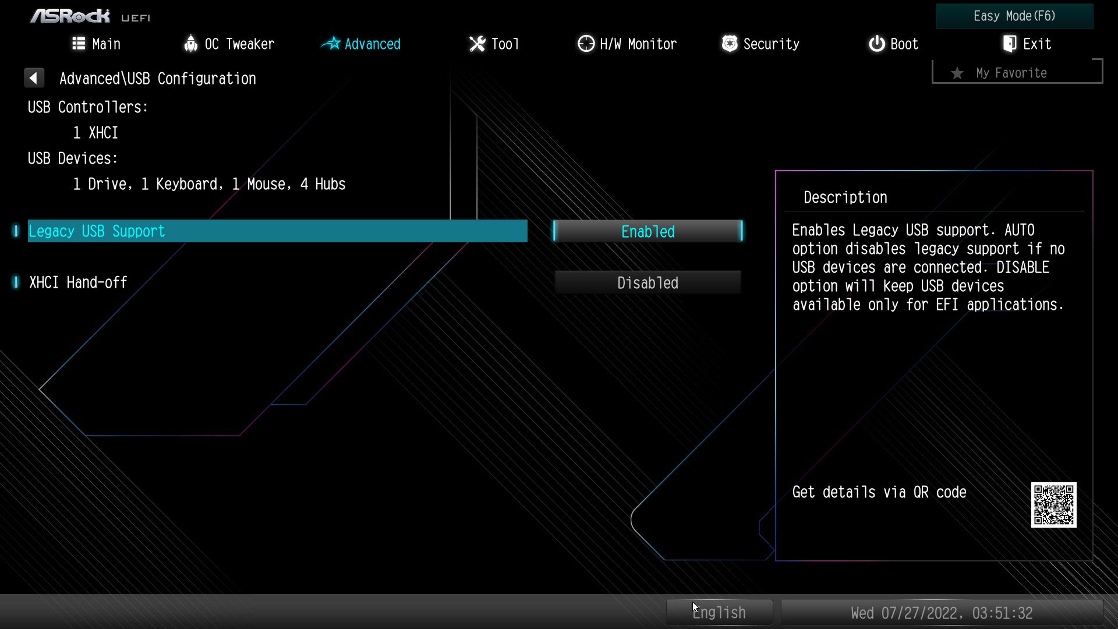Click the QR code image
This screenshot has width=1118, height=629.
[1053, 505]
